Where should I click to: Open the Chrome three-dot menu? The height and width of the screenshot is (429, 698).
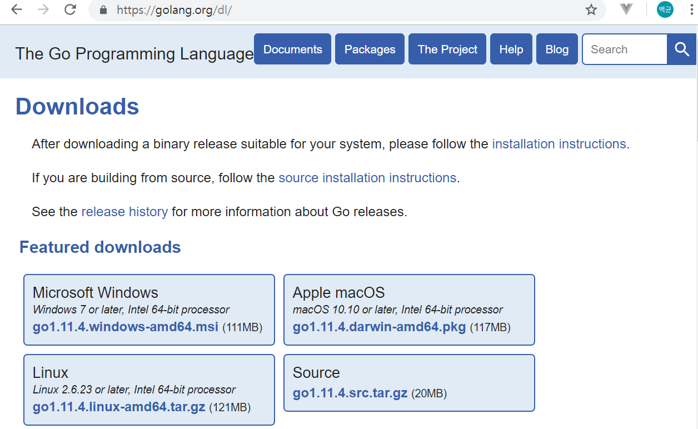[x=691, y=9]
